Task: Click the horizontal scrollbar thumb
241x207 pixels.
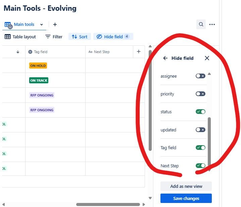Action: [108, 205]
